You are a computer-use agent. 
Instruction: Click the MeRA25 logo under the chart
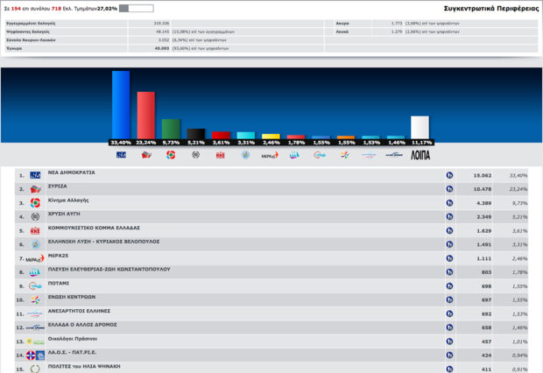coord(270,155)
